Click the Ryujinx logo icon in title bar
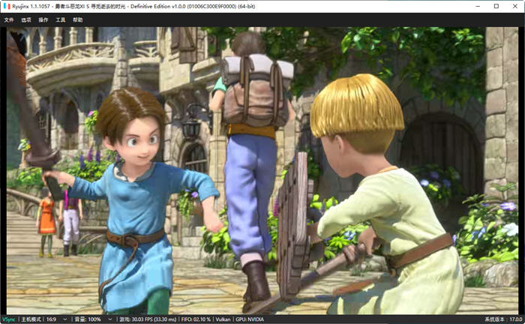Viewport: 525px width, 324px height. coord(7,6)
